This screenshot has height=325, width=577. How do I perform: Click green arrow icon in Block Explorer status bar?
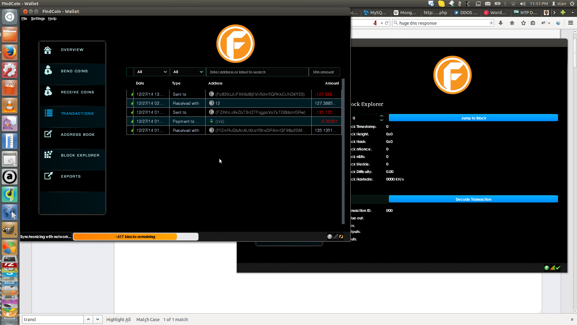click(x=547, y=268)
